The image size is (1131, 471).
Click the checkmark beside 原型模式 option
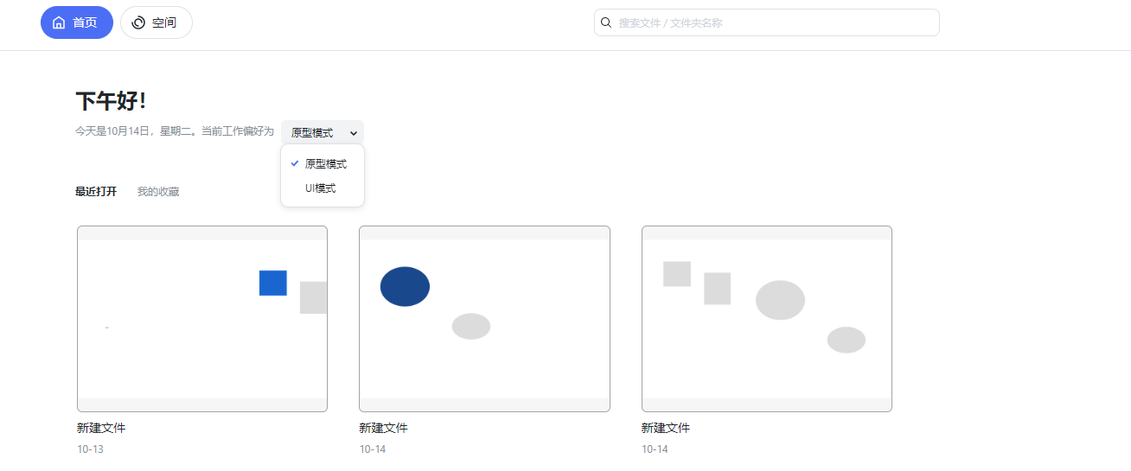pyautogui.click(x=295, y=163)
